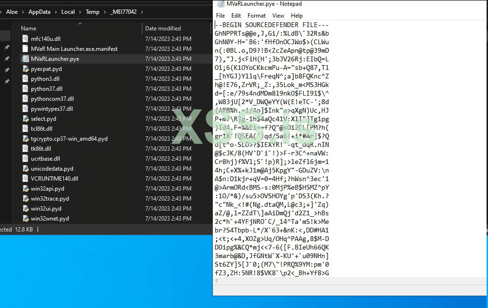The image size is (488, 308).
Task: Click the fourth Quick Access pin icon
Action: [x=7, y=81]
